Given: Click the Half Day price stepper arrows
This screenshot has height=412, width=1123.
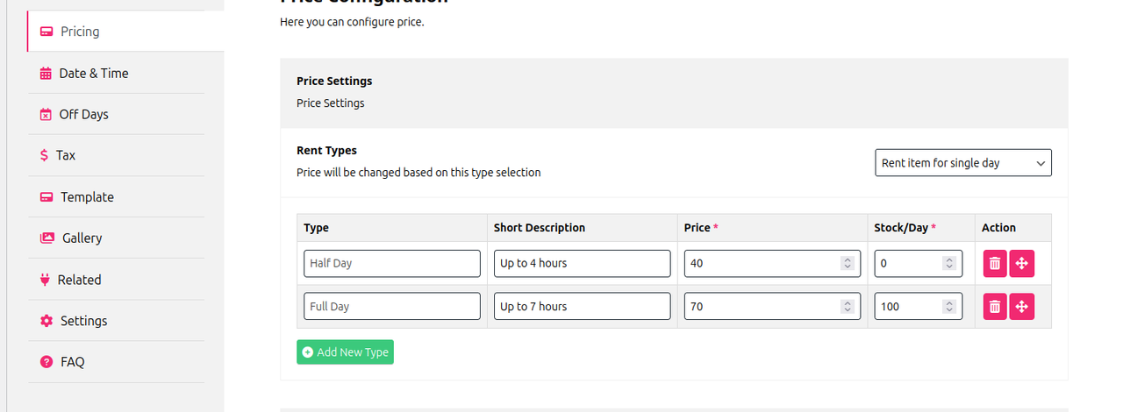Looking at the screenshot, I should [x=847, y=263].
